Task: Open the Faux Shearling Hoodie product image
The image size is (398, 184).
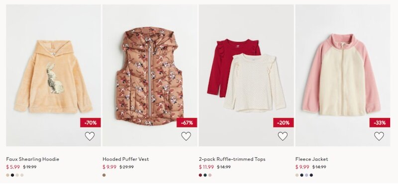Action: [x=53, y=75]
